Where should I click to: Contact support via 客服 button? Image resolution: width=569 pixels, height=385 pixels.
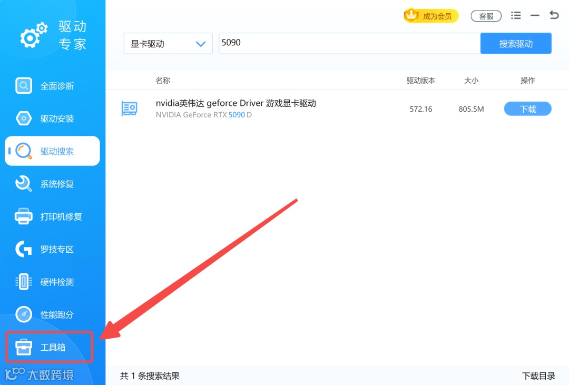pyautogui.click(x=486, y=16)
